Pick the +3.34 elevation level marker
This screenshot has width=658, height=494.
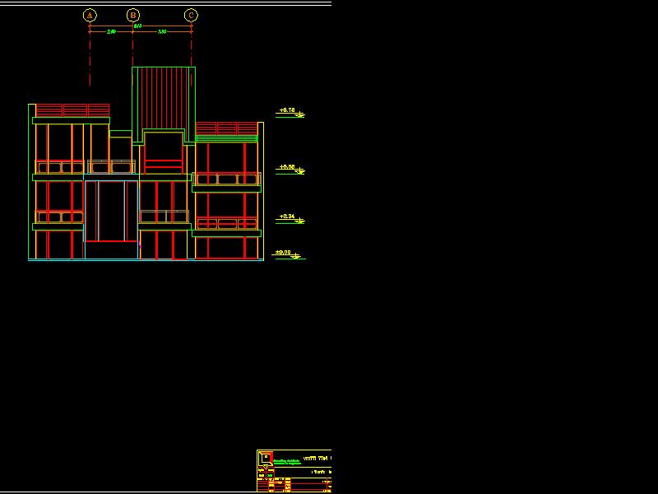[288, 217]
